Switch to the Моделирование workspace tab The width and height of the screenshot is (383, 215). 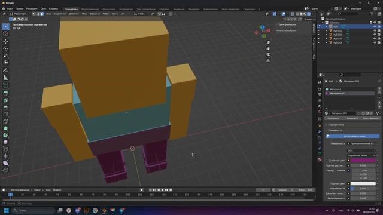90,10
